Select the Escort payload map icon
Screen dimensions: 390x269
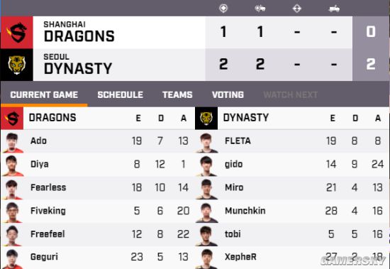pos(334,9)
